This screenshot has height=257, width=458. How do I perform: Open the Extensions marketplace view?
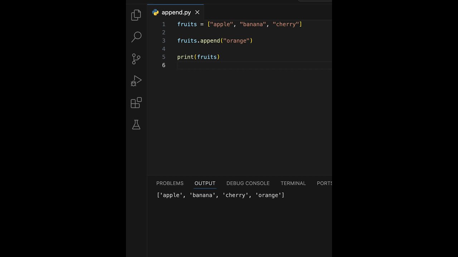tap(136, 103)
